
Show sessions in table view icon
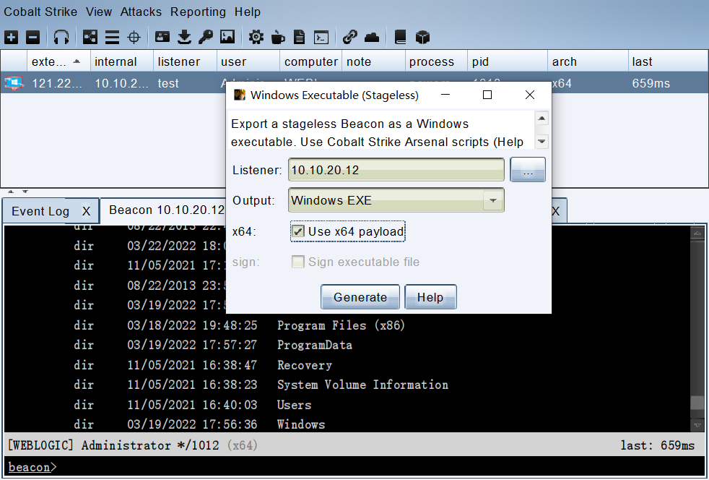[112, 37]
